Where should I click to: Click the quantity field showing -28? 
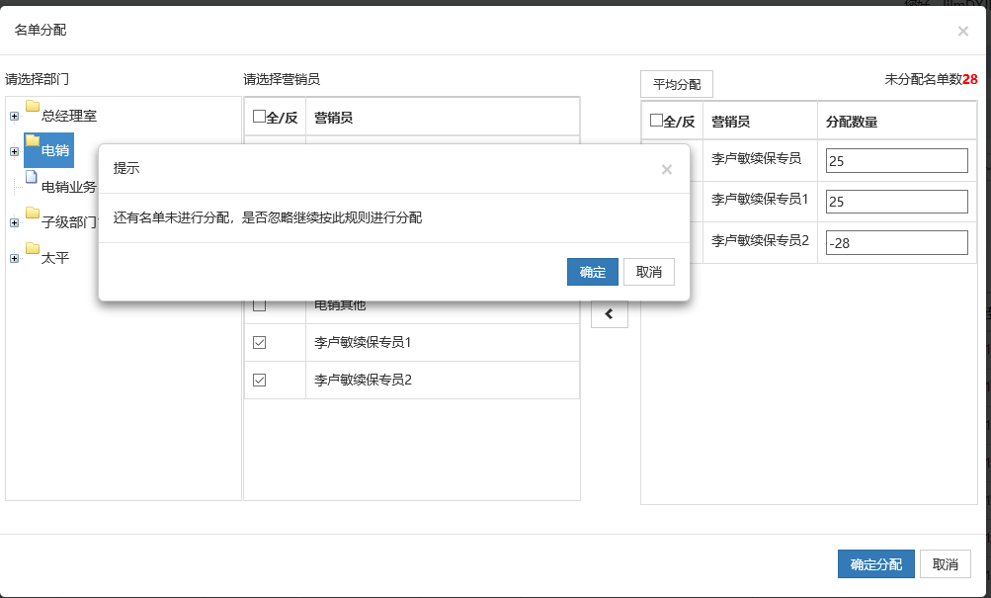(896, 243)
